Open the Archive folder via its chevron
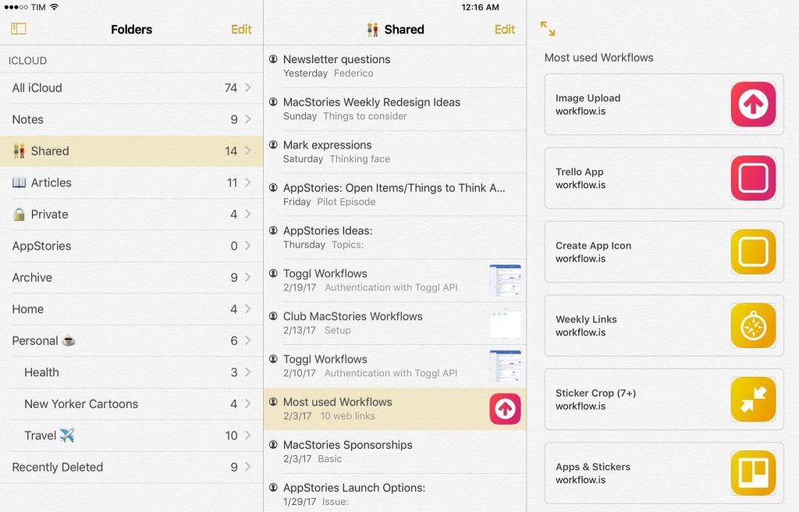Viewport: 799px width, 512px height. pyautogui.click(x=250, y=277)
